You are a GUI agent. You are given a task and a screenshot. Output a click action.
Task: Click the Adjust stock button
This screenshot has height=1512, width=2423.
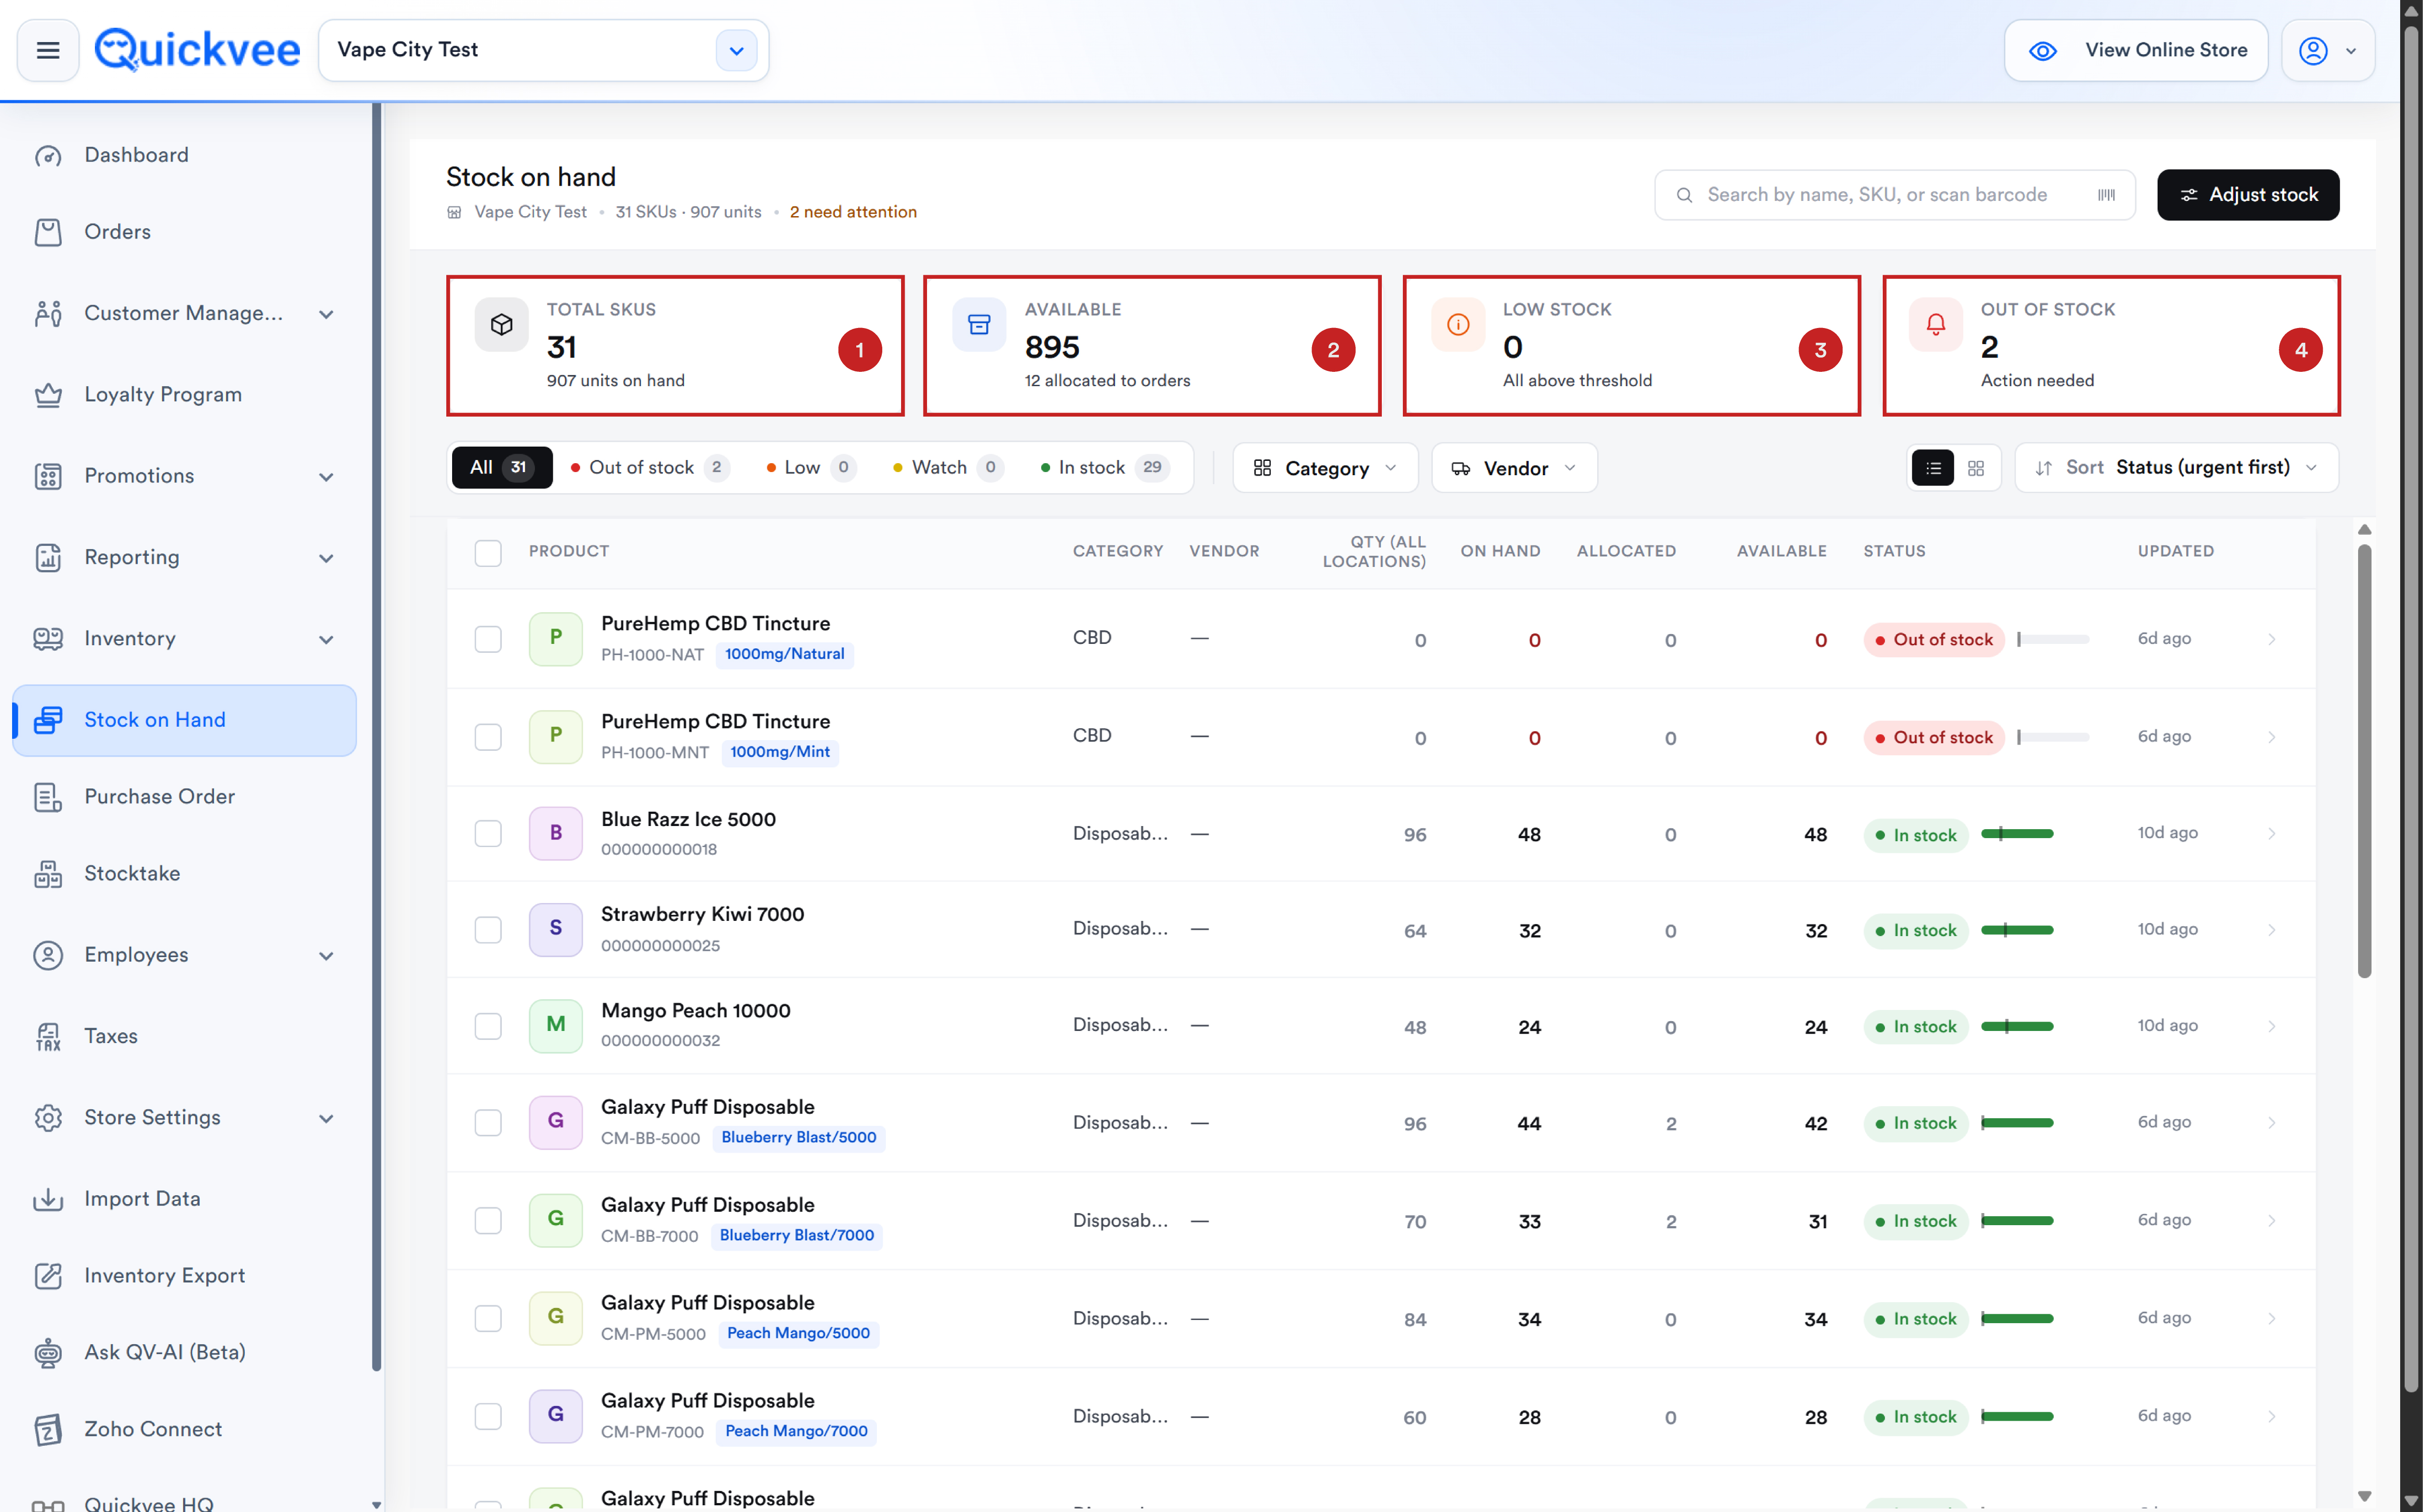[x=2248, y=195]
